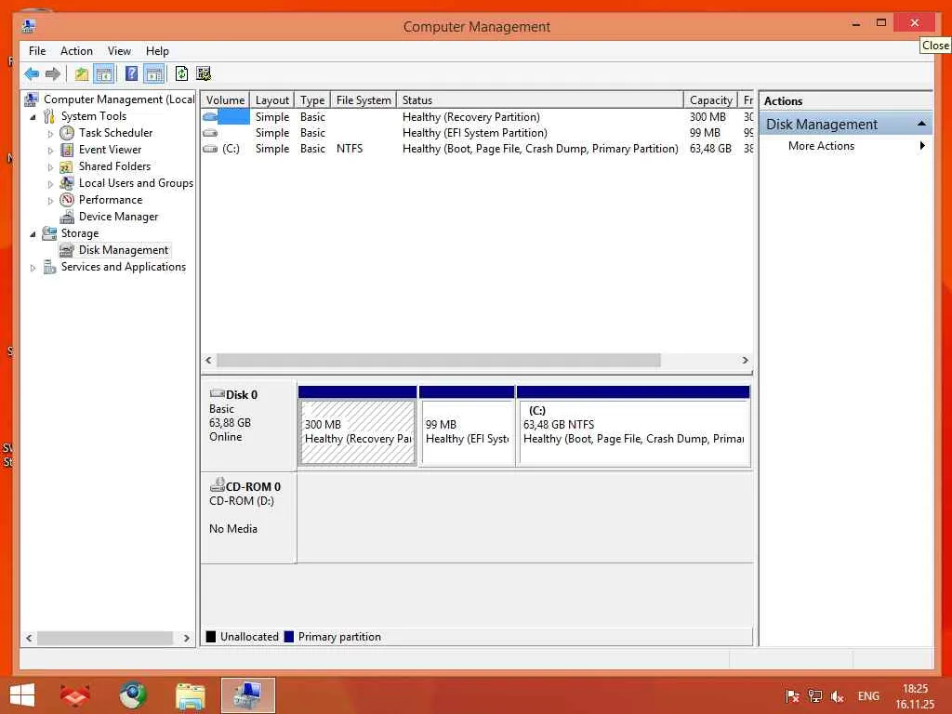Sort by the Type column header

pyautogui.click(x=312, y=100)
